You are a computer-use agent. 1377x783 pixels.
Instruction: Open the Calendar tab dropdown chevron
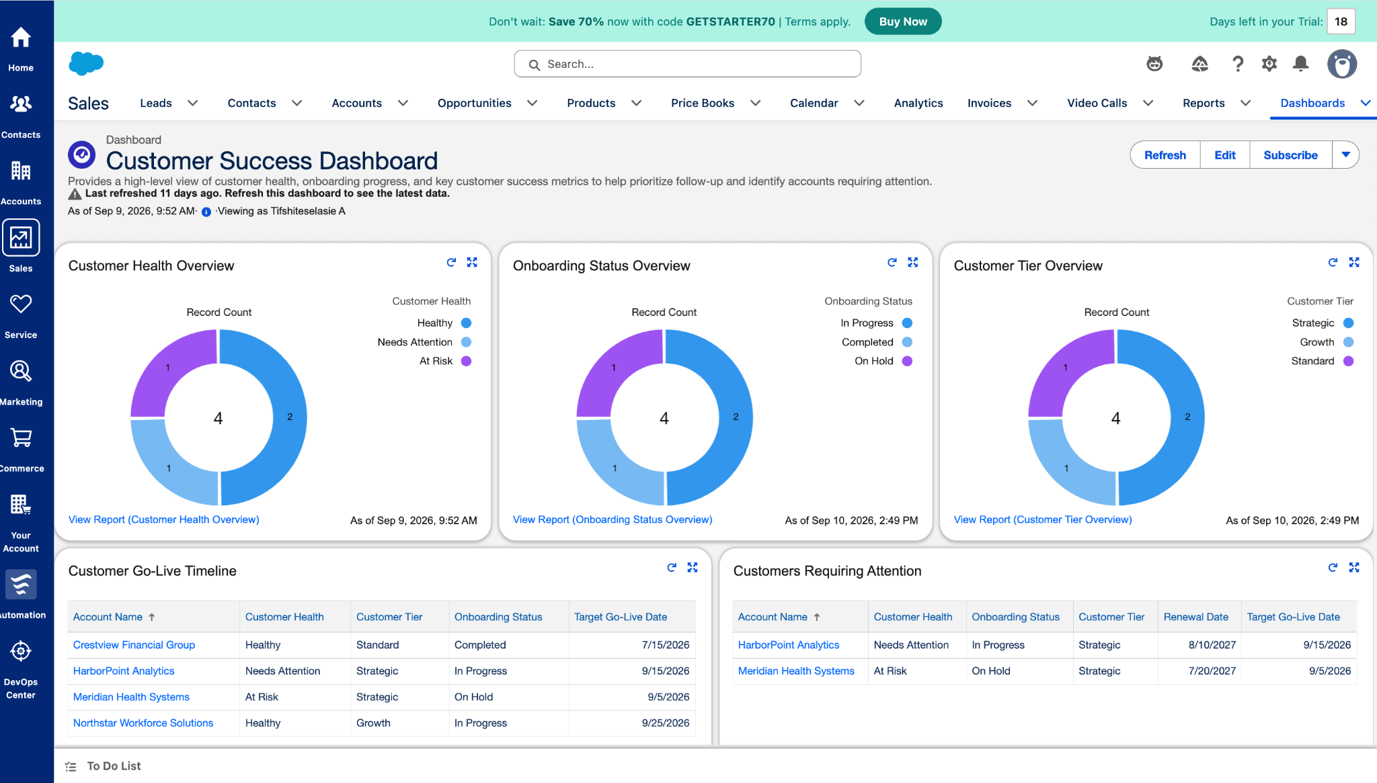click(859, 103)
